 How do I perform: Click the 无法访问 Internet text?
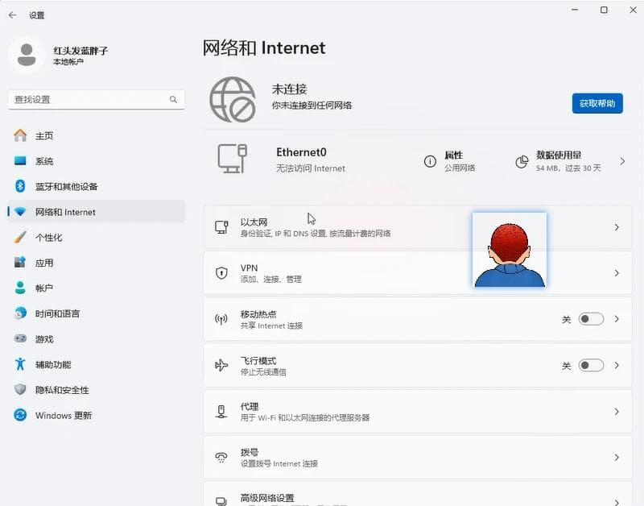[x=311, y=168]
